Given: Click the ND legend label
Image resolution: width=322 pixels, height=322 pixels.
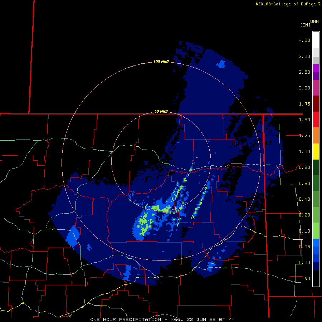Looking at the screenshot, I should 307,279.
